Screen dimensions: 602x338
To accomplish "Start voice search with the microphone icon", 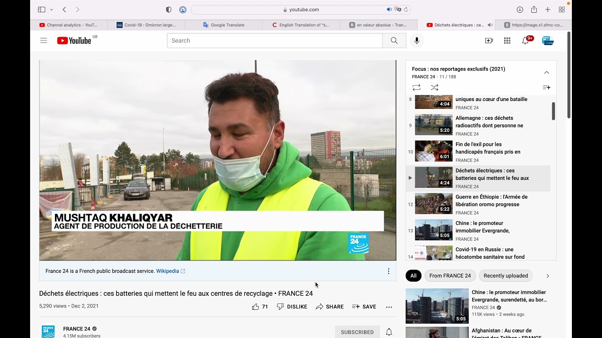I will point(417,40).
